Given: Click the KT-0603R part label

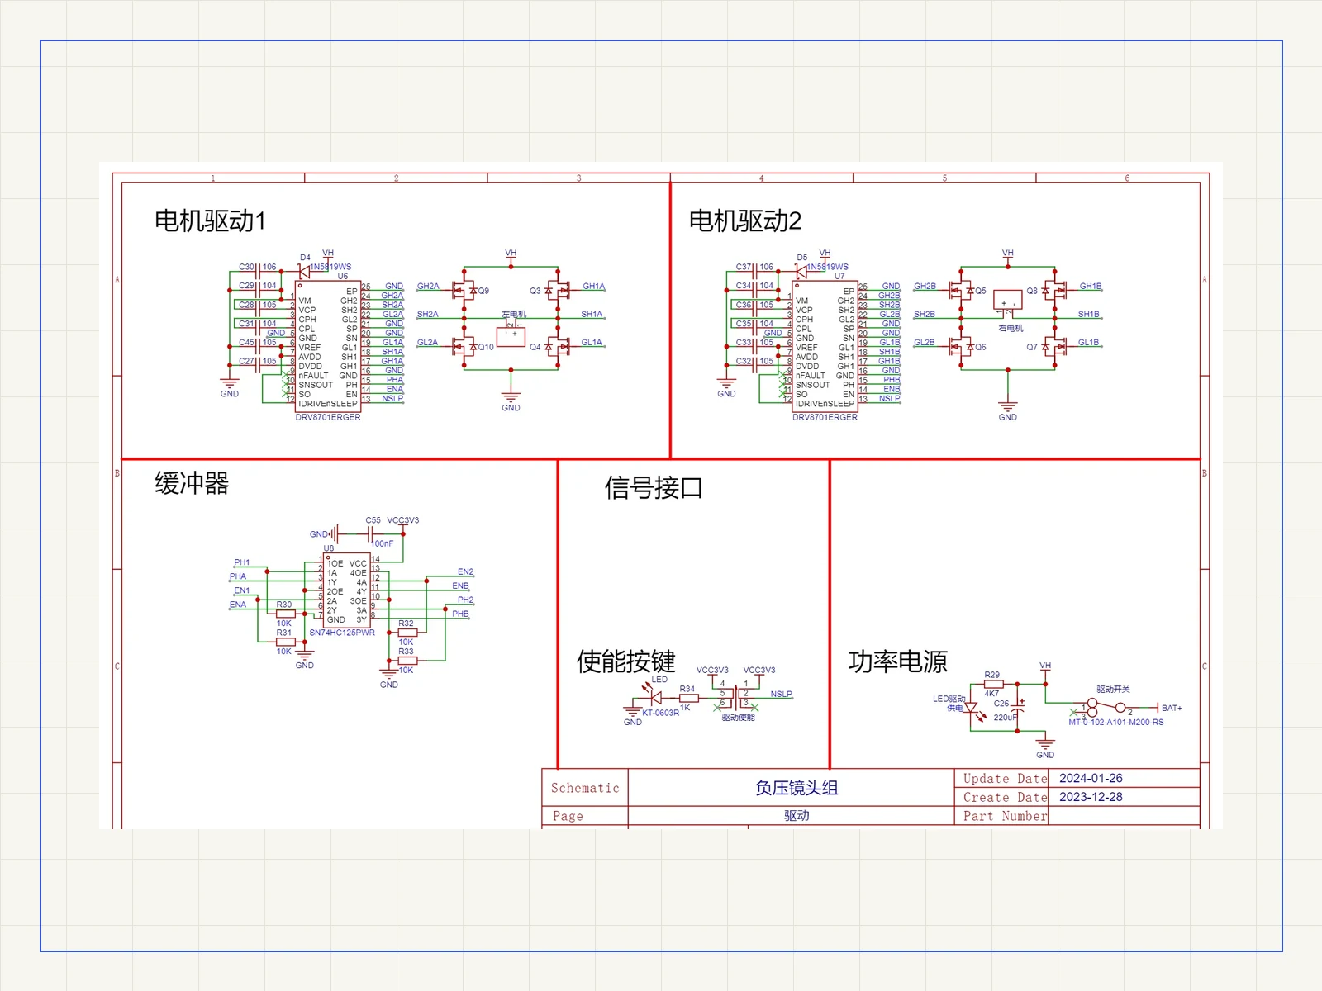Looking at the screenshot, I should coord(660,713).
